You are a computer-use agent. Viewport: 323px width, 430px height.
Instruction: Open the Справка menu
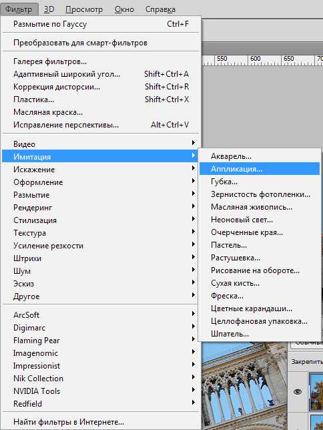coord(160,9)
